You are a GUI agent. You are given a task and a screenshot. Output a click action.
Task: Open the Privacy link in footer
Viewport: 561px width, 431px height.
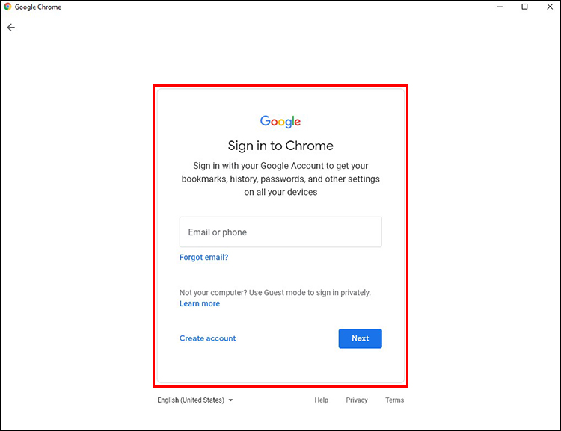tap(357, 400)
